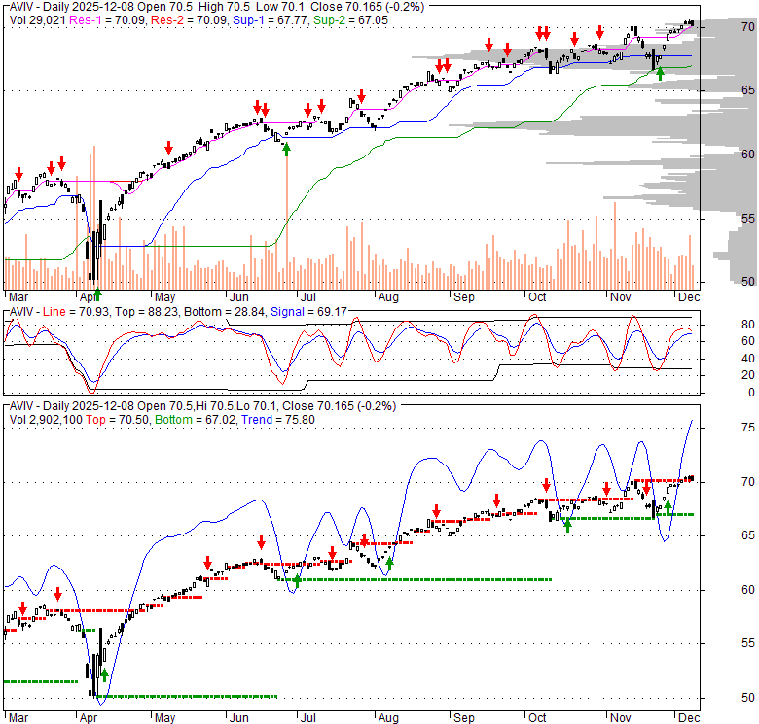Click the red arrow in mid June, bottom chart
Screen dimensions: 759x724
[x=261, y=542]
